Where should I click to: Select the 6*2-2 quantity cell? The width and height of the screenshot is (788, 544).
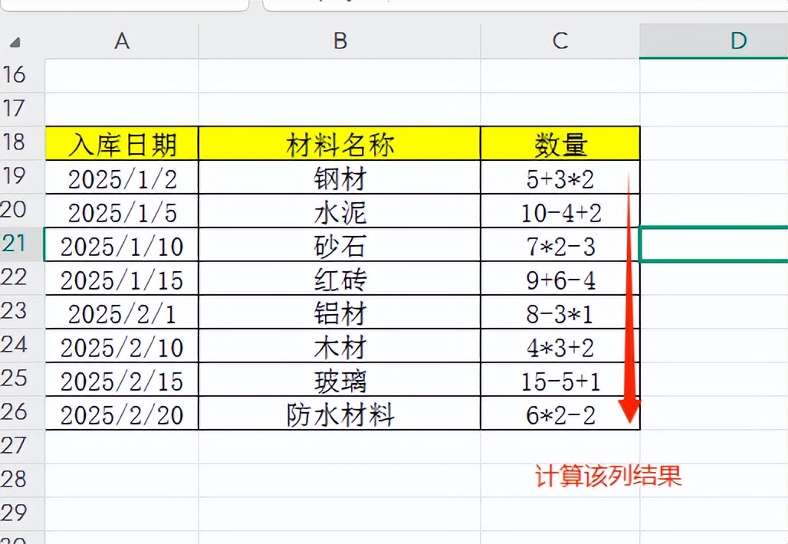click(560, 412)
